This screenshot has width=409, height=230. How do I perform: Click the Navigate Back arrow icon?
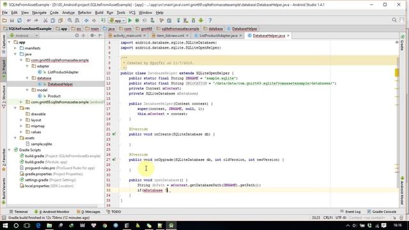(x=86, y=20)
